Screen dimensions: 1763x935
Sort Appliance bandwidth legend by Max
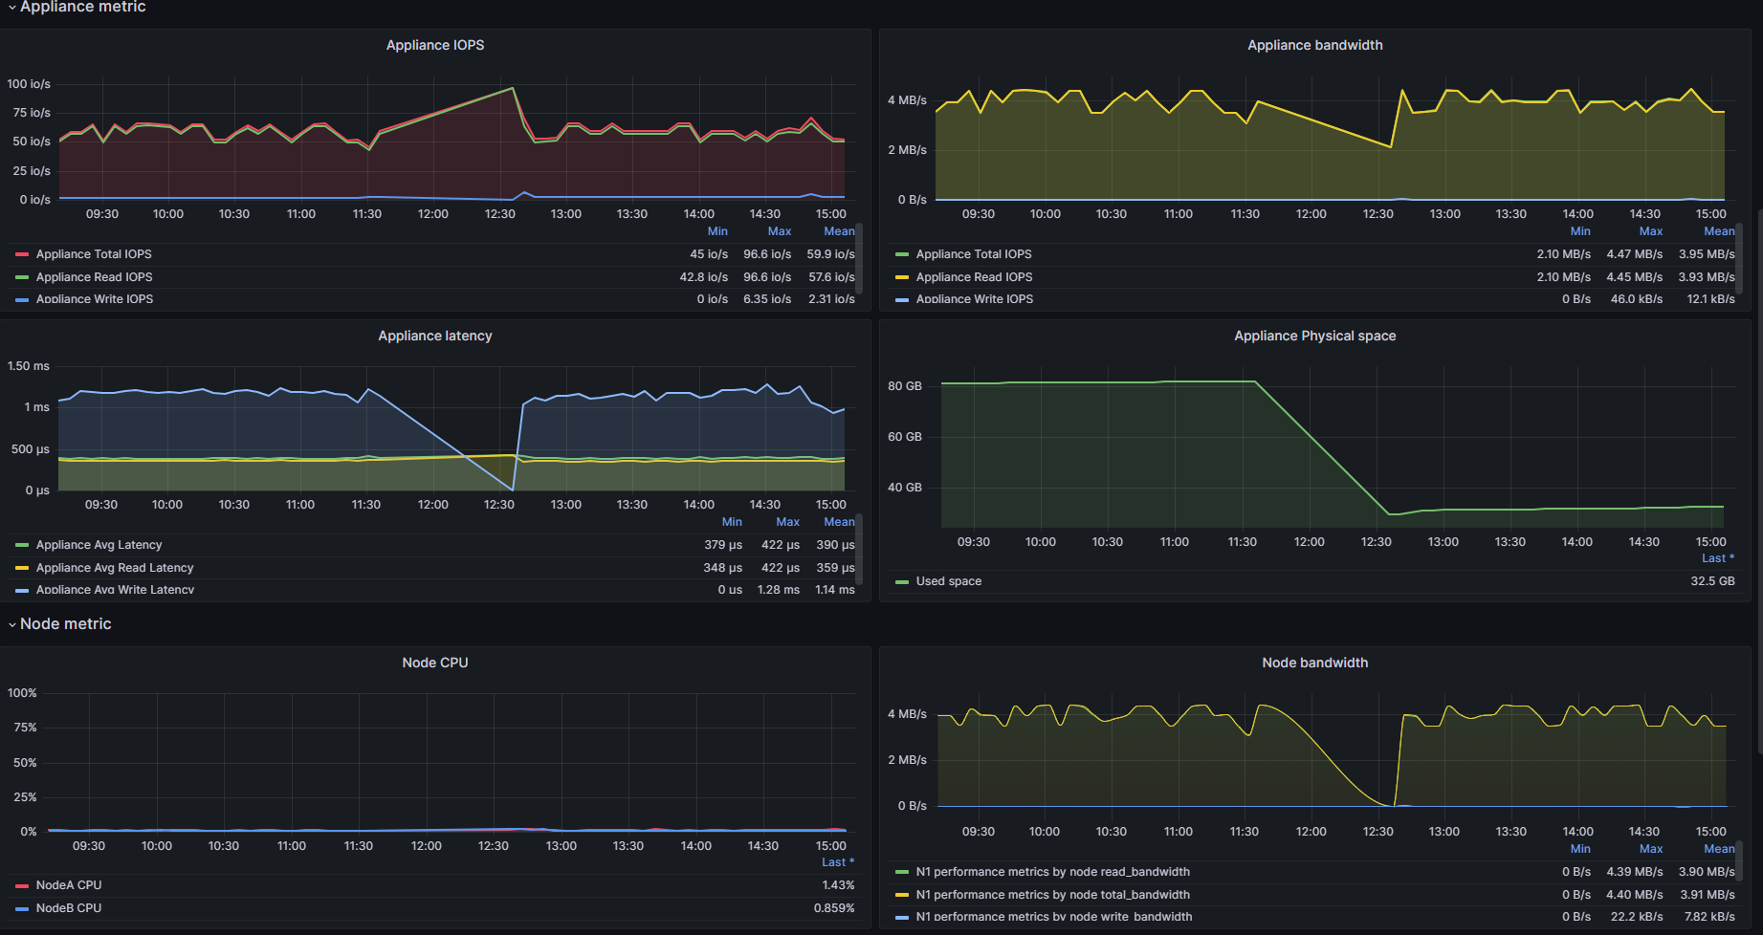tap(1651, 231)
